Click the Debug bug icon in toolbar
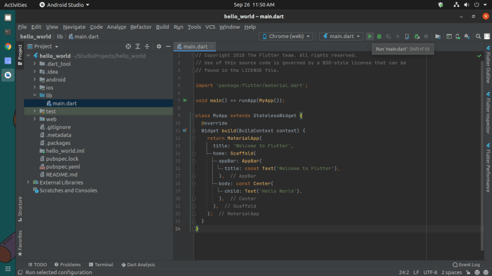Image resolution: width=492 pixels, height=276 pixels. 379,37
